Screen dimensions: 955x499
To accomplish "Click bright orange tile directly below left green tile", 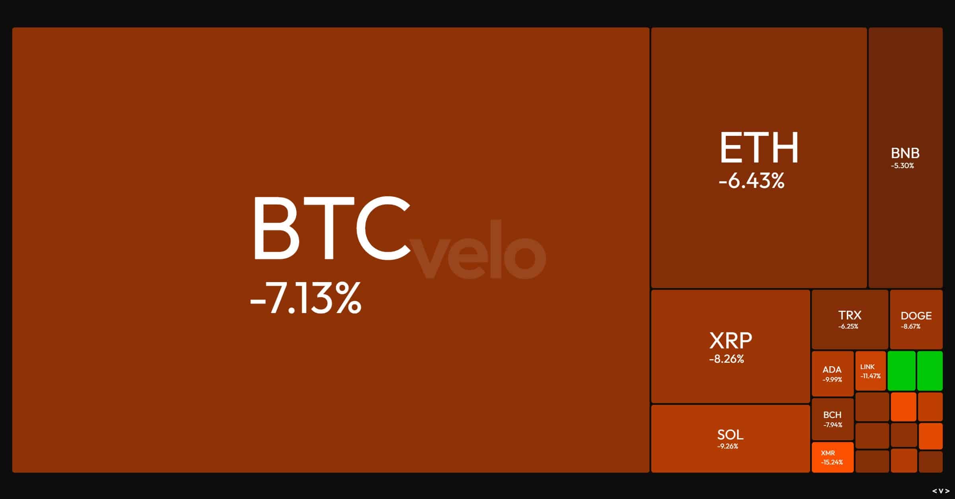I will click(x=903, y=407).
